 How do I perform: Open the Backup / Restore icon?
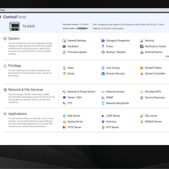click(103, 52)
